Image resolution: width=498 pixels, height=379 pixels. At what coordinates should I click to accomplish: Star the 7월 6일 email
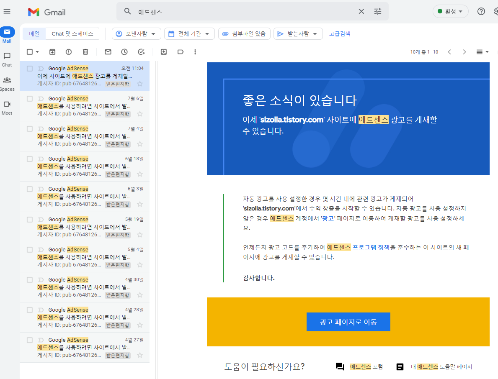[140, 114]
